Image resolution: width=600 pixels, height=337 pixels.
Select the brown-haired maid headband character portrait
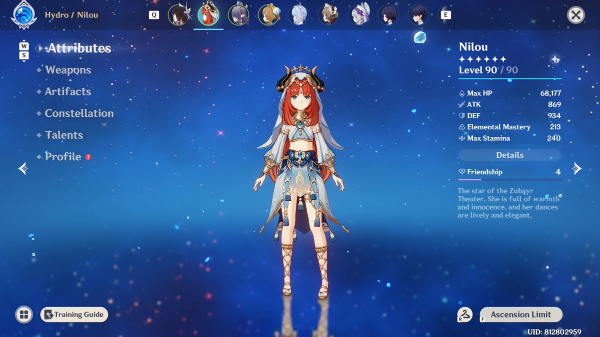(x=328, y=15)
